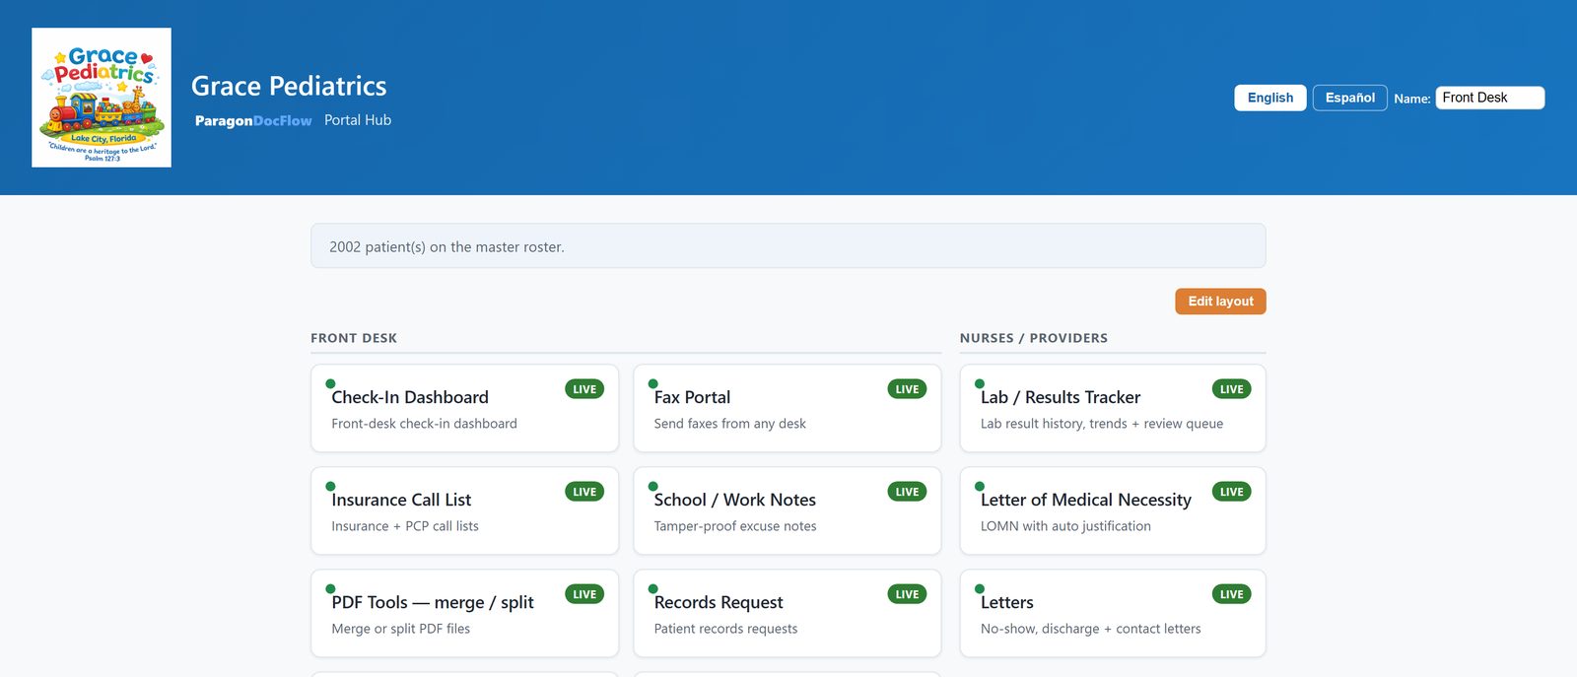The image size is (1577, 677).
Task: Click 'Lab result history, trends + review queue'
Action: click(x=1101, y=424)
